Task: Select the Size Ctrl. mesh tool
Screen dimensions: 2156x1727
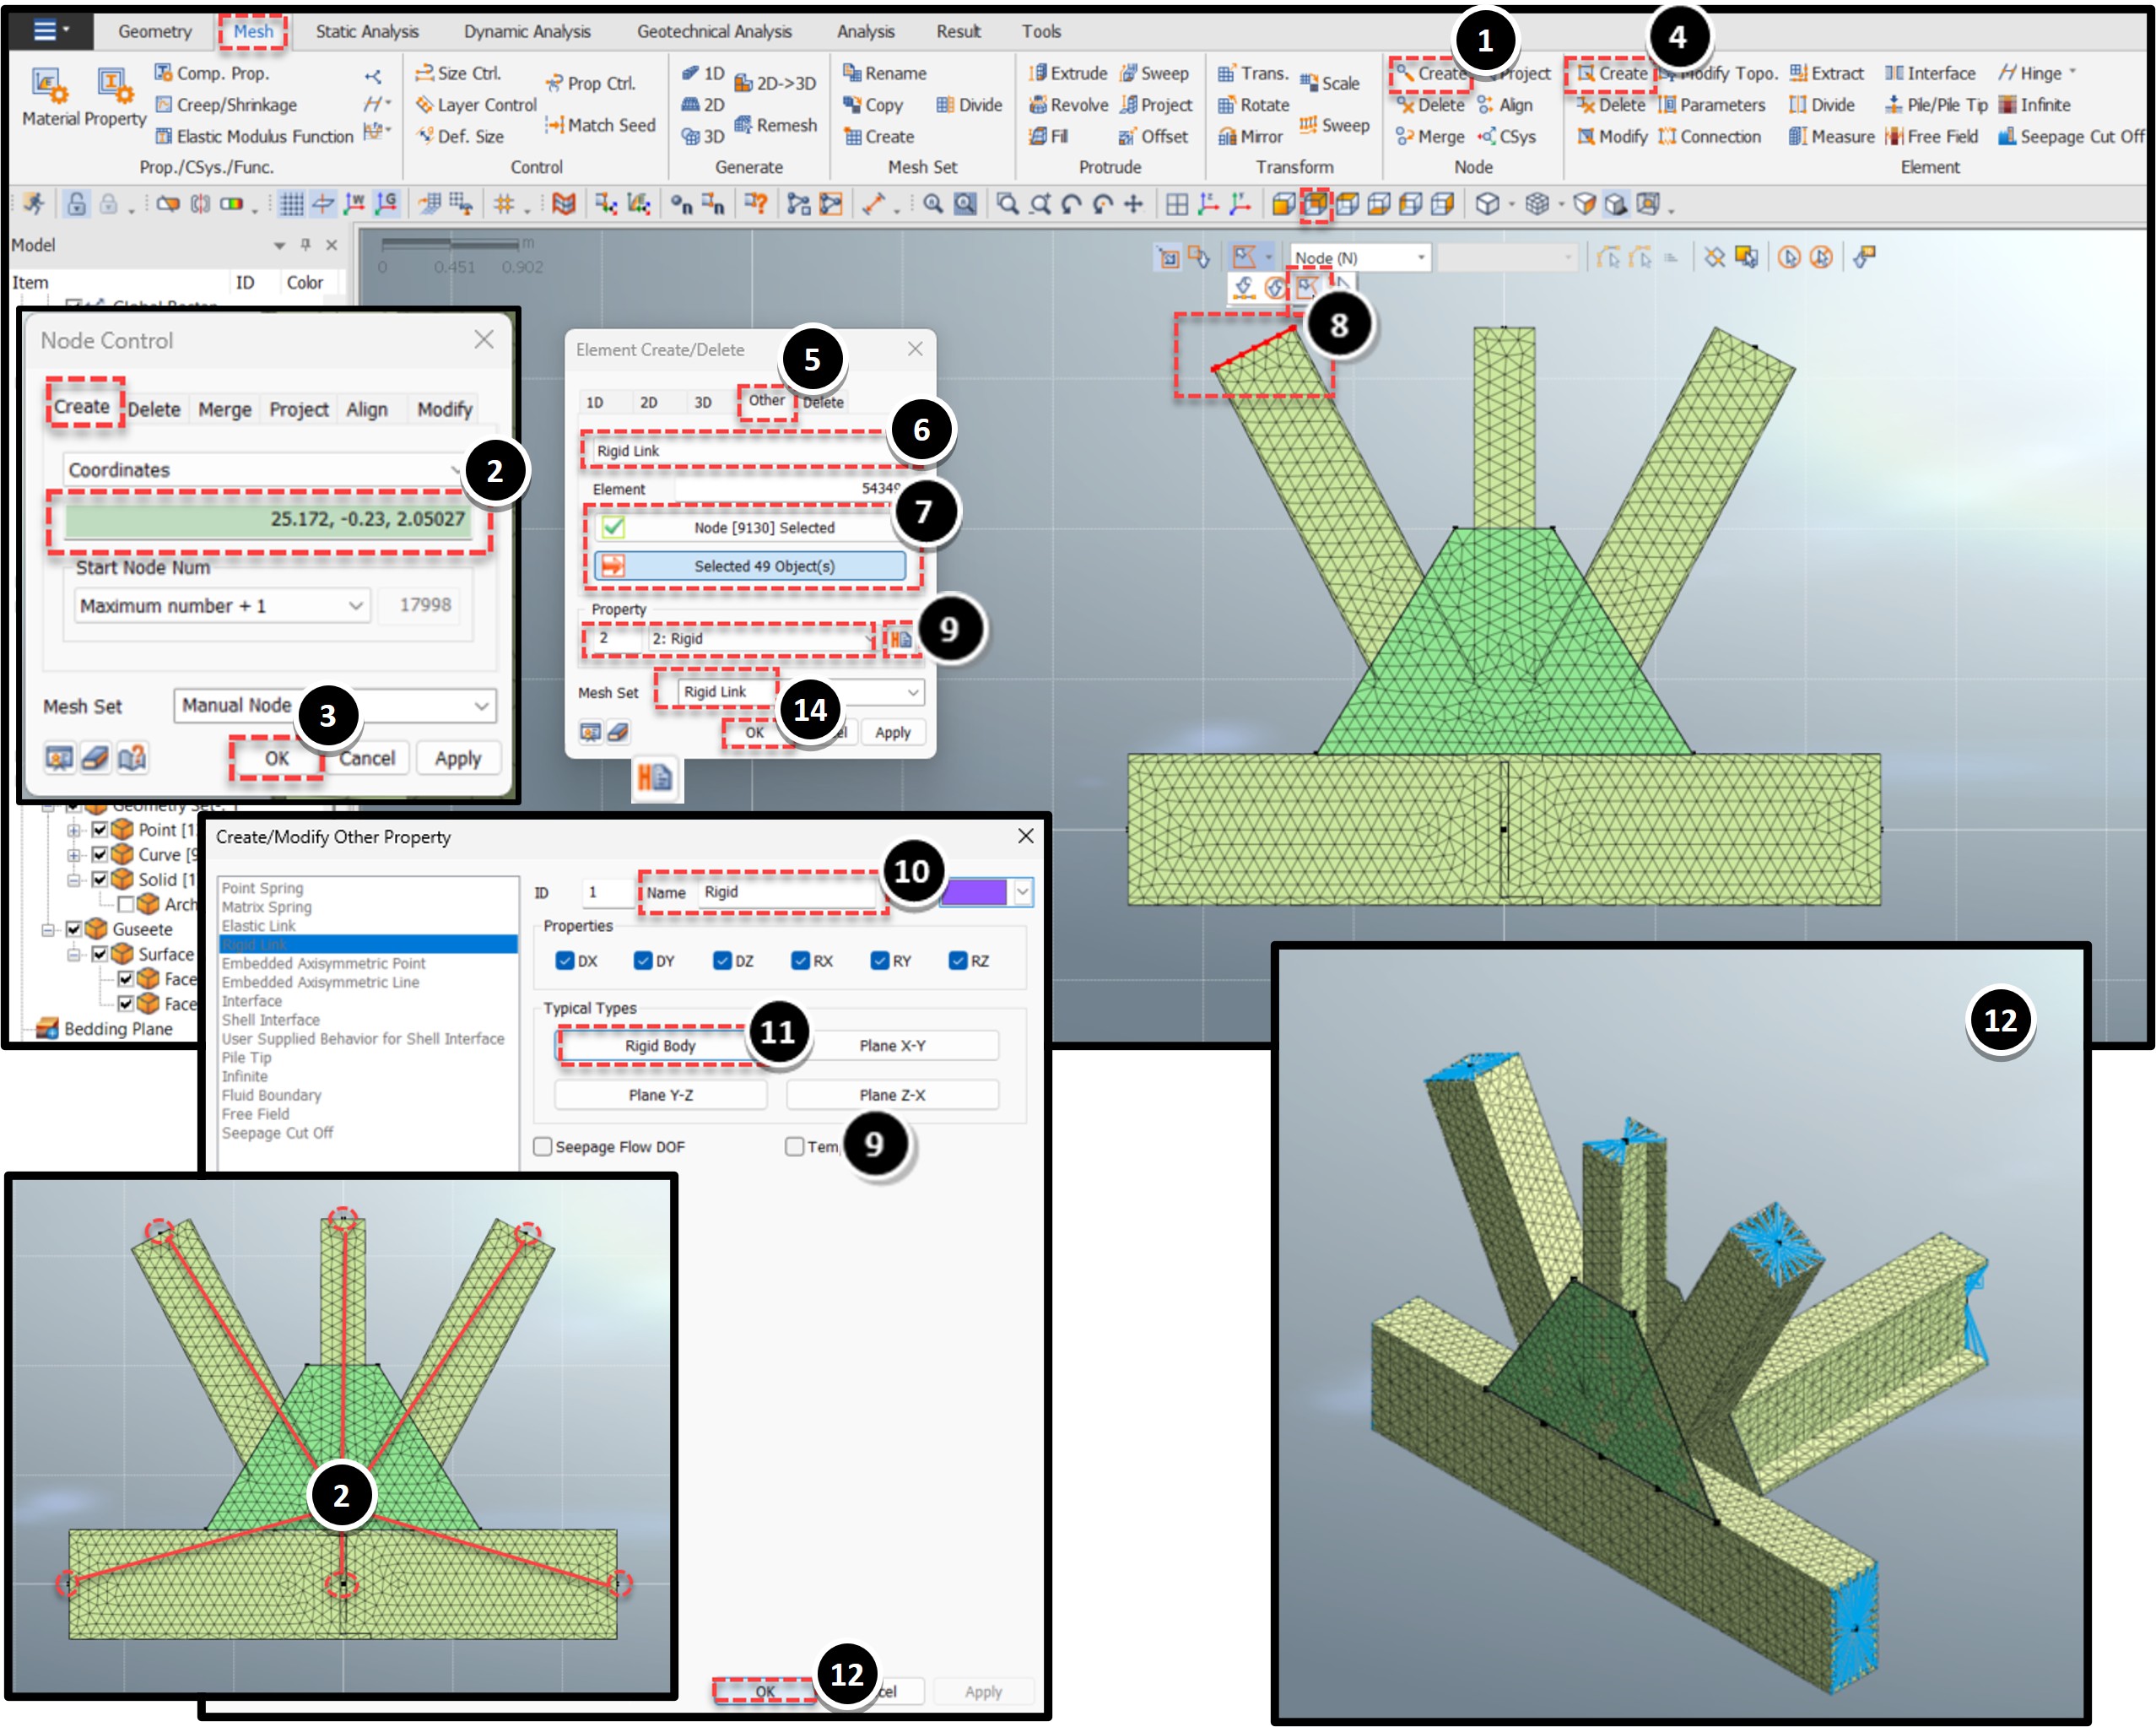Action: click(459, 73)
